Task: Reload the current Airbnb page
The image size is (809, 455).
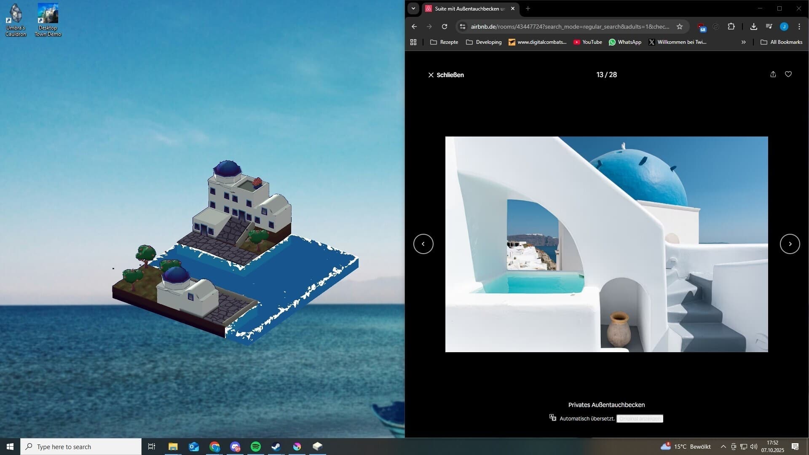Action: 445,26
